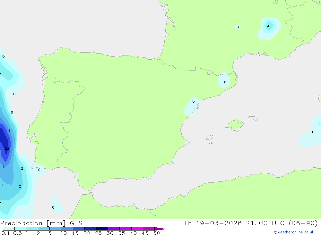
Task: Click the '0.5' label under the legend
Action: coord(17,233)
